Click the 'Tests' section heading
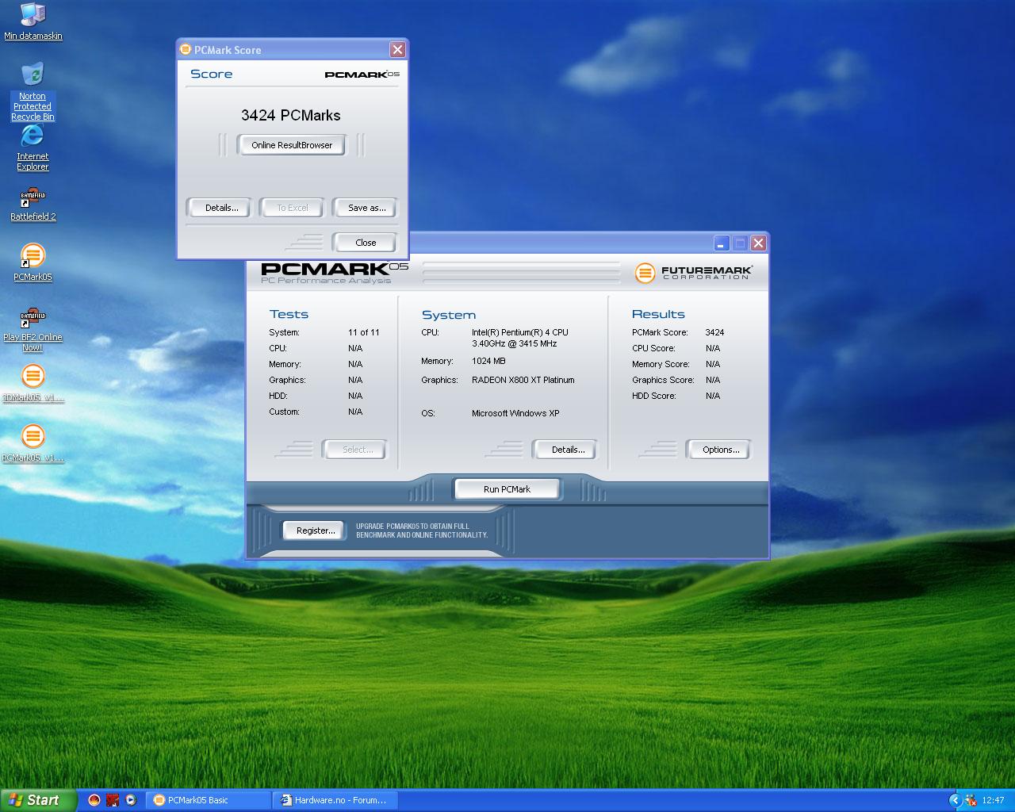The width and height of the screenshot is (1015, 812). tap(289, 314)
